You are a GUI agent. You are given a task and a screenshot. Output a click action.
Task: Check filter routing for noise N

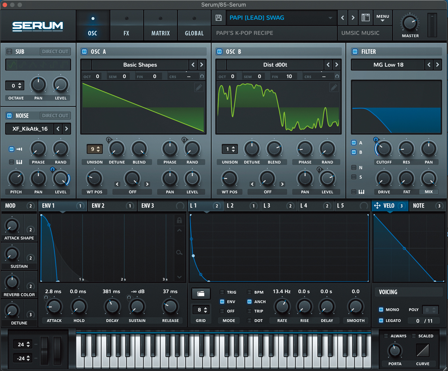coord(354,168)
